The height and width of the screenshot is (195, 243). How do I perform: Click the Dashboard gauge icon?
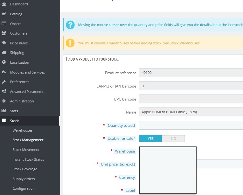4,4
